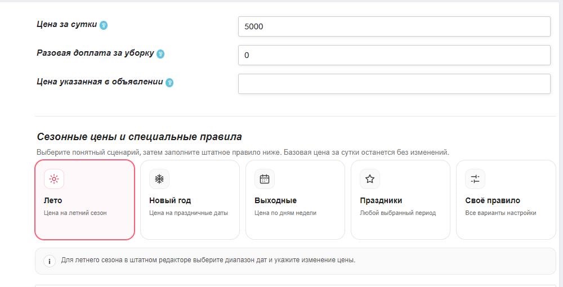
Task: Click the sliders icon on Своё правило card
Action: click(475, 179)
